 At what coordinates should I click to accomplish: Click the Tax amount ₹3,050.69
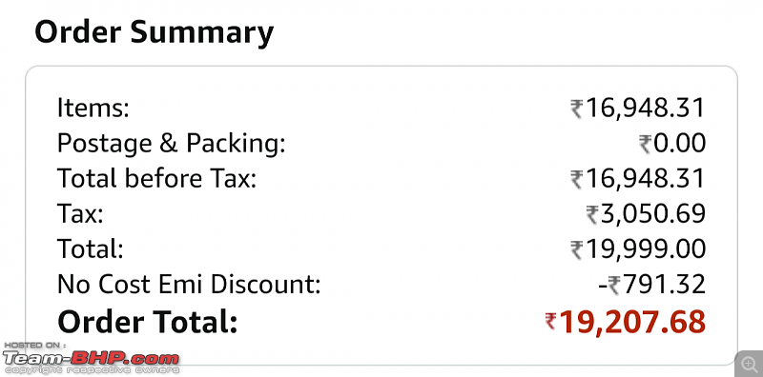(646, 214)
